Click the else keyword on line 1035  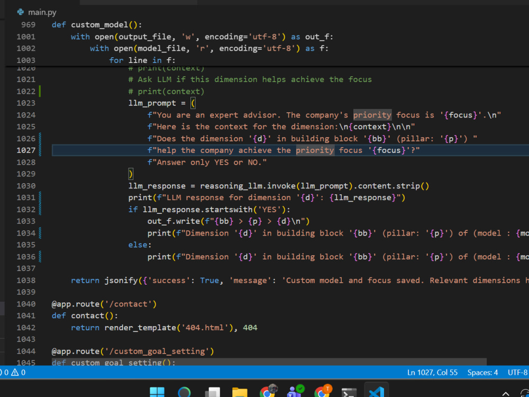(x=138, y=245)
